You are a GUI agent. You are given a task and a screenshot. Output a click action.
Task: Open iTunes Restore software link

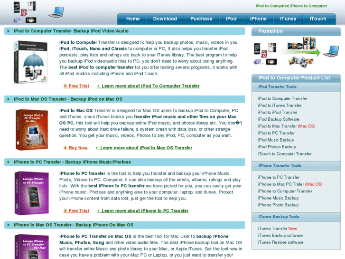[x=280, y=242]
